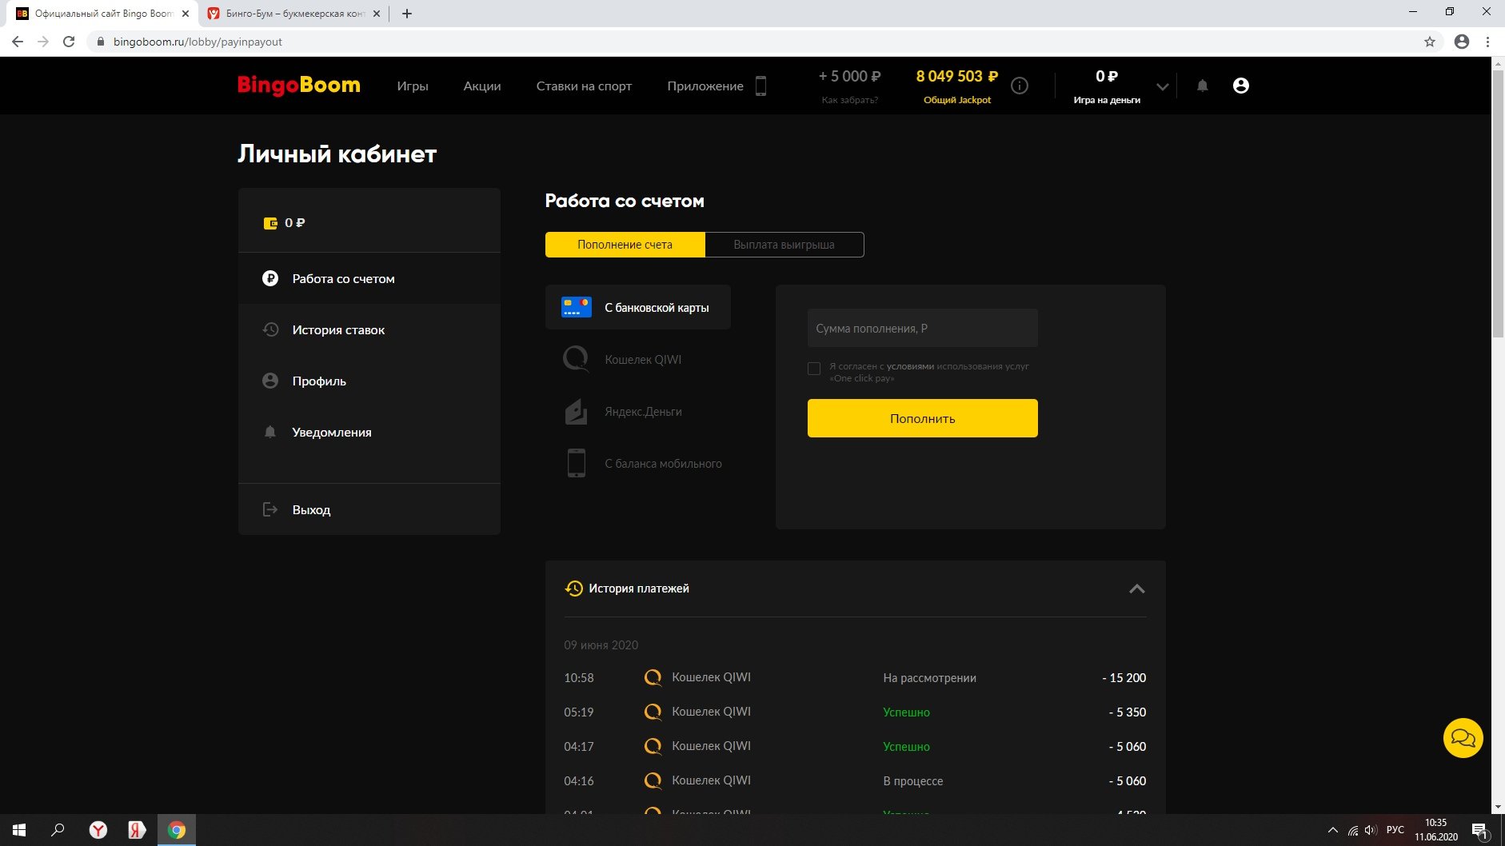Tick the One click pay agreement checkbox
Image resolution: width=1505 pixels, height=846 pixels.
(814, 369)
